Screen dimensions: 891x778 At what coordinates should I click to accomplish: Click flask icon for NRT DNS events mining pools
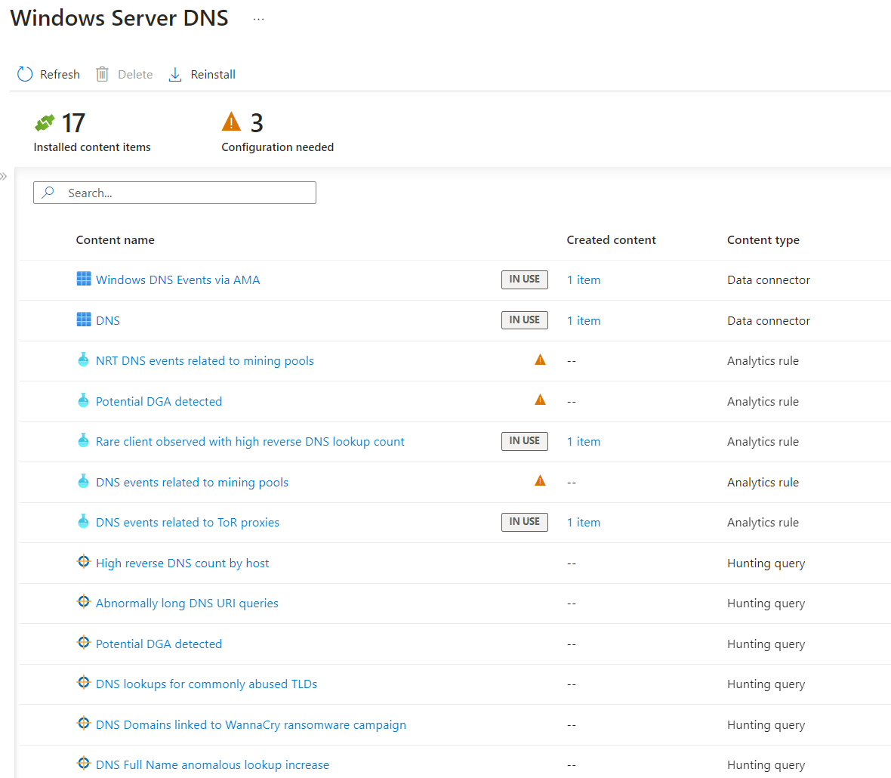click(84, 360)
